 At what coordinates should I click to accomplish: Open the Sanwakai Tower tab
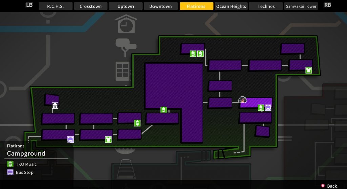tap(301, 6)
